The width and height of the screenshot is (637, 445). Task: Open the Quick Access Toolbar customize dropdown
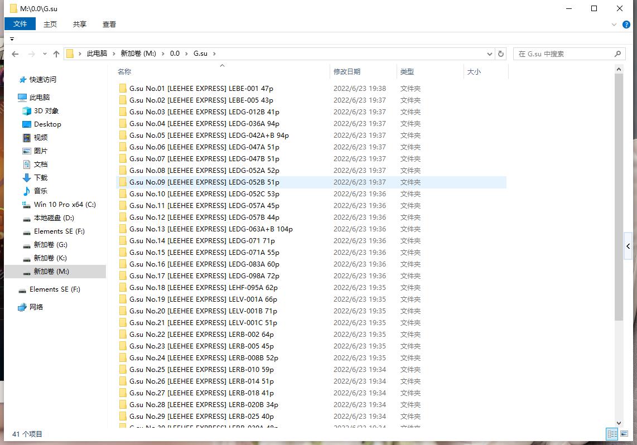click(12, 39)
